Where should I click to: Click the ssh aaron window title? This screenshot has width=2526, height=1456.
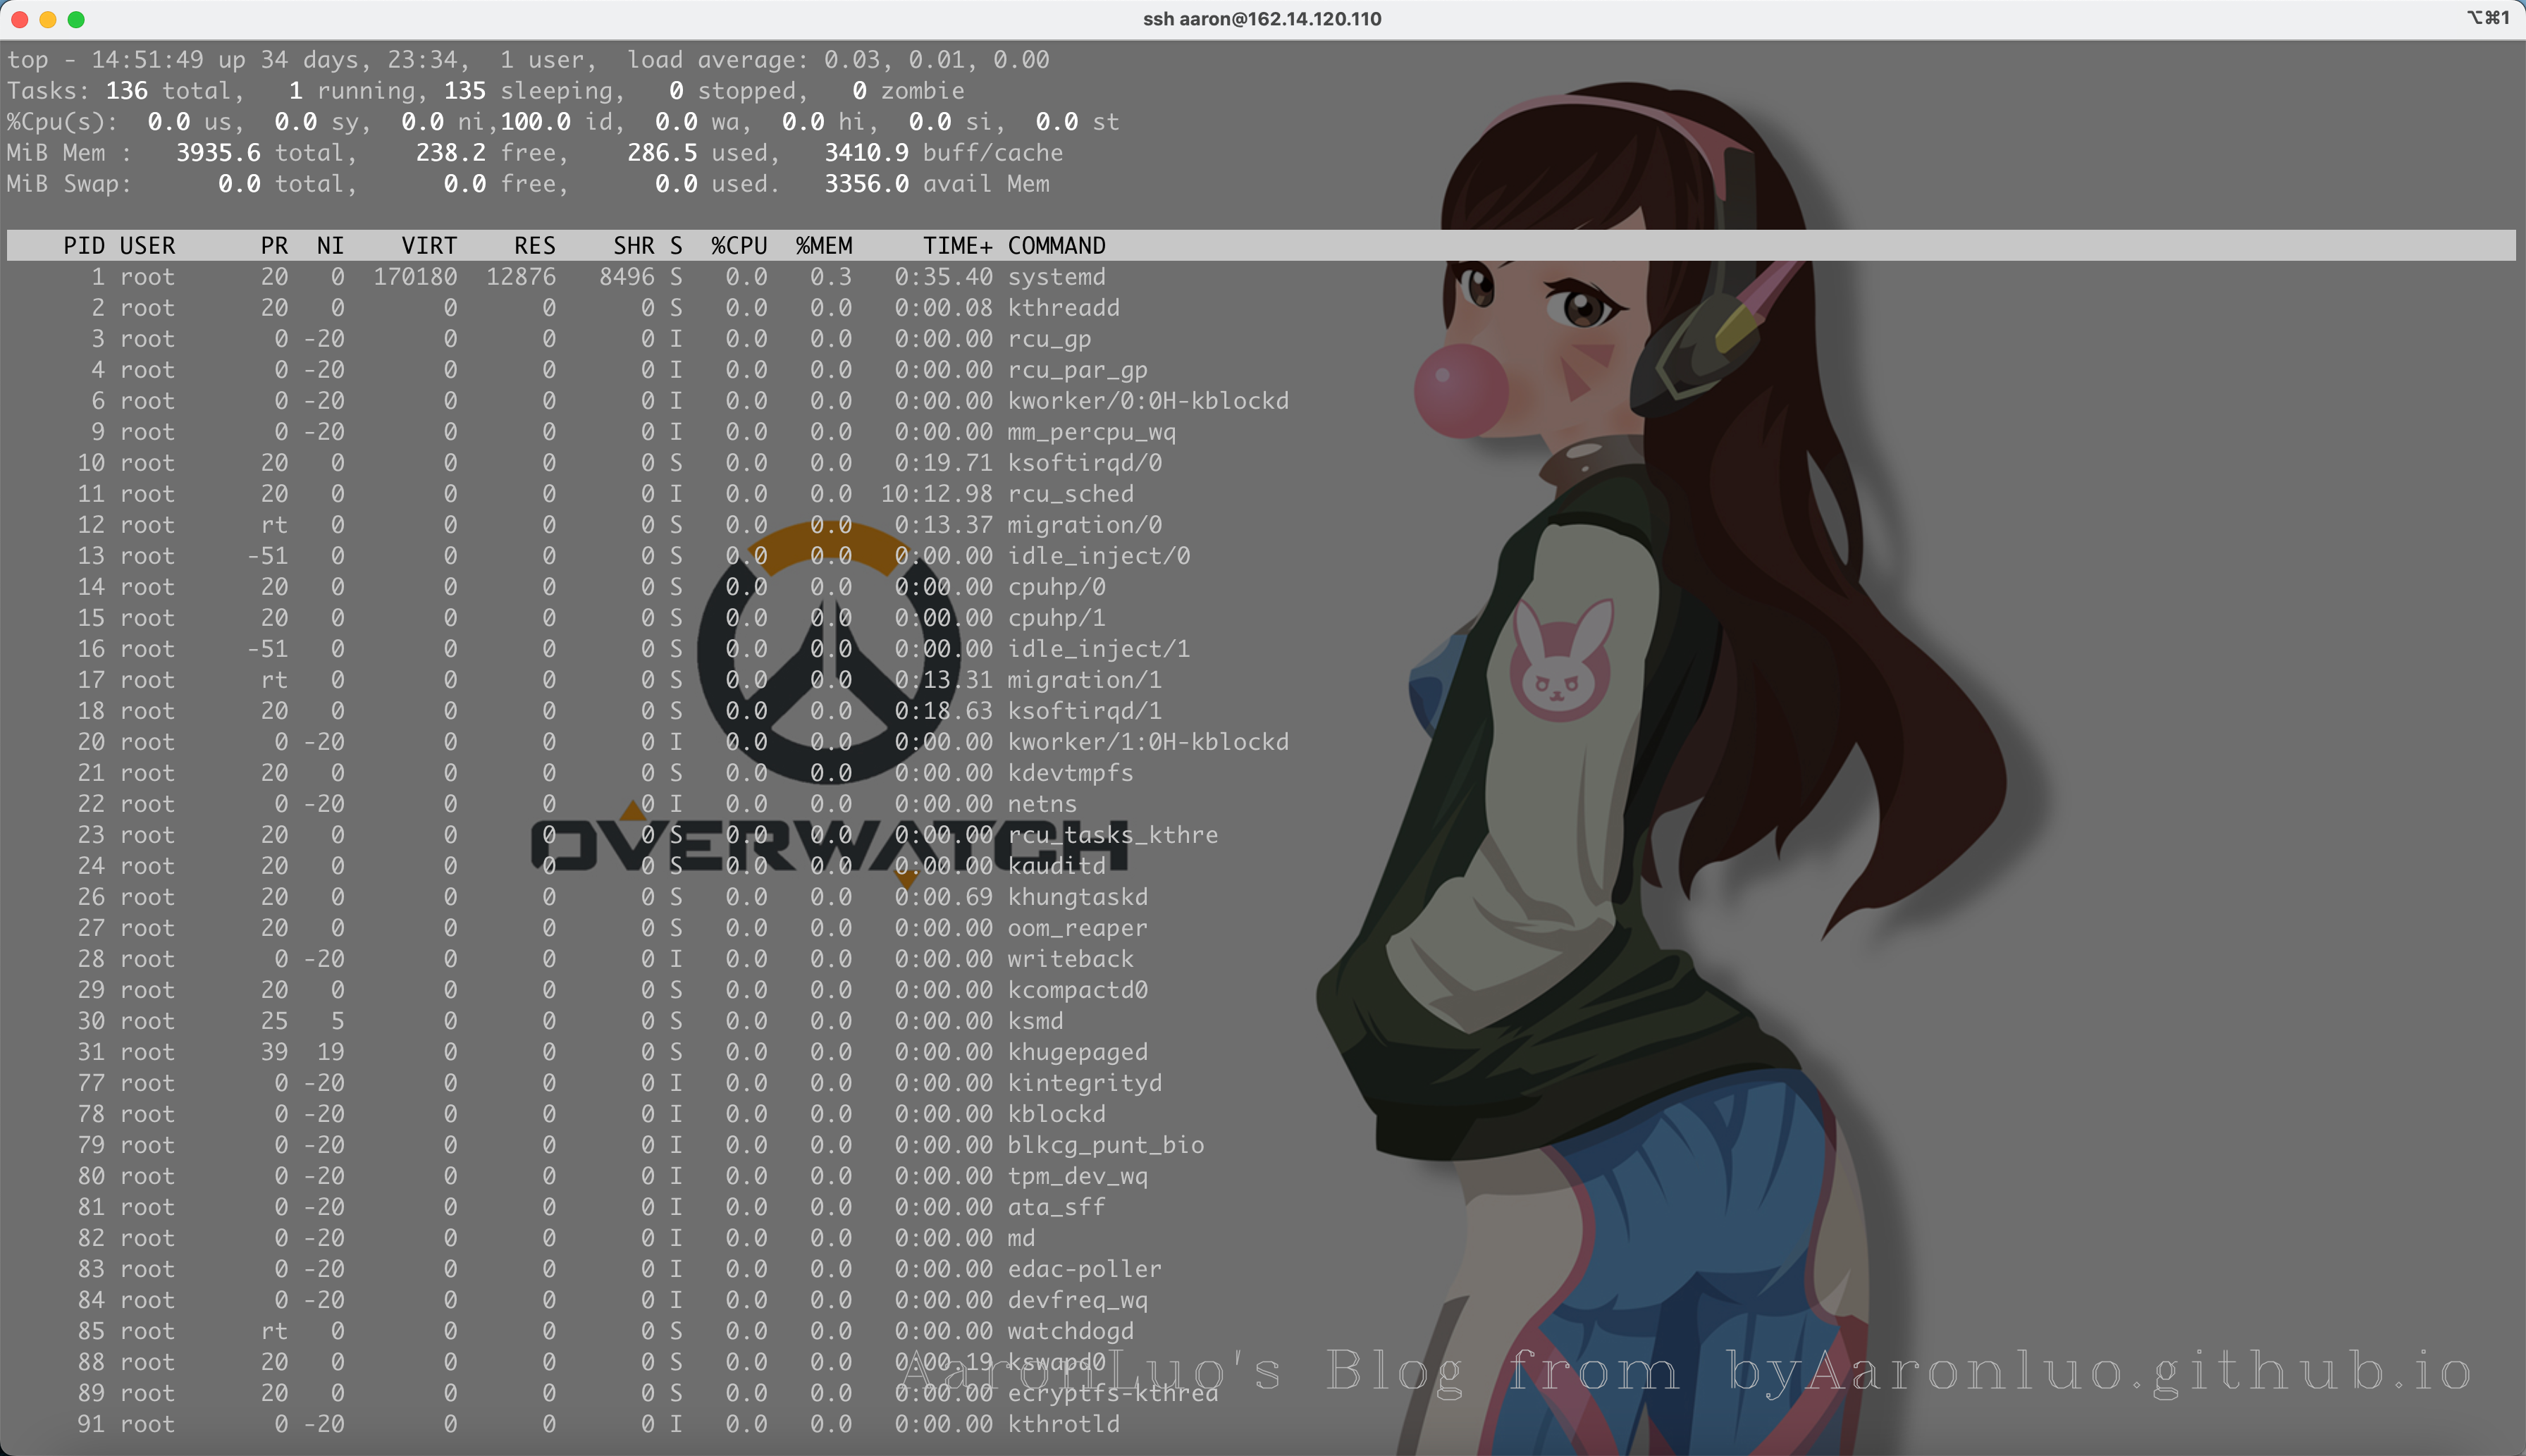coord(1262,19)
